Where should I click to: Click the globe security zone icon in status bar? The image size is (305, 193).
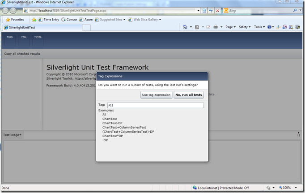click(x=195, y=188)
